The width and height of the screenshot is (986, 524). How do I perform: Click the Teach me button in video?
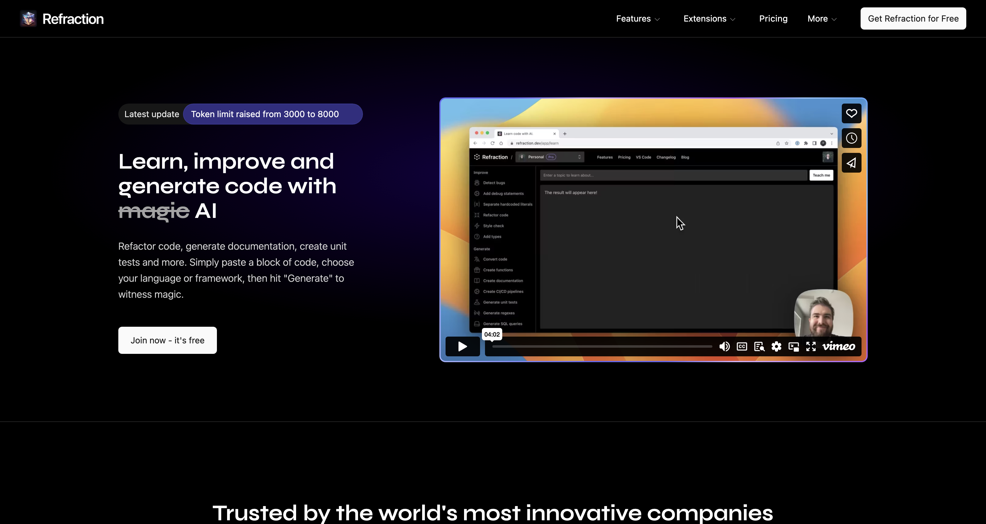click(x=821, y=175)
